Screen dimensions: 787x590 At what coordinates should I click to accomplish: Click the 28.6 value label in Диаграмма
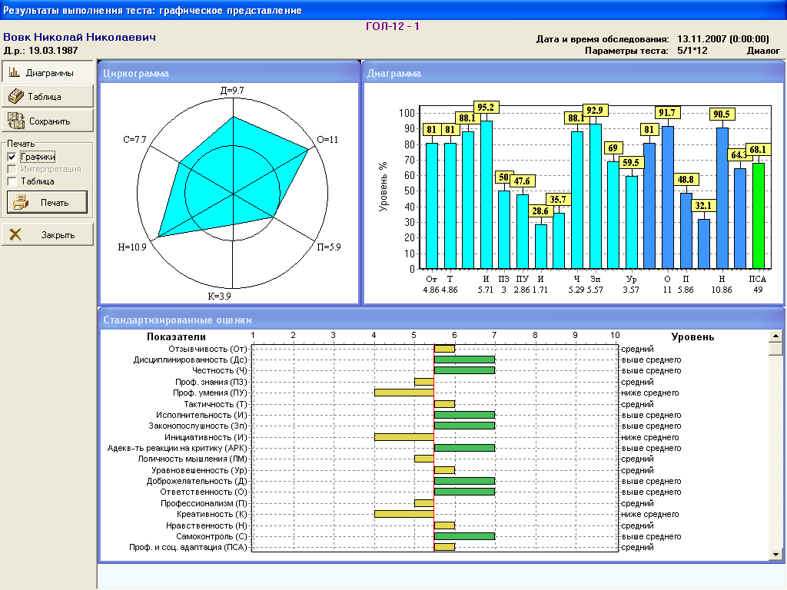tap(540, 211)
